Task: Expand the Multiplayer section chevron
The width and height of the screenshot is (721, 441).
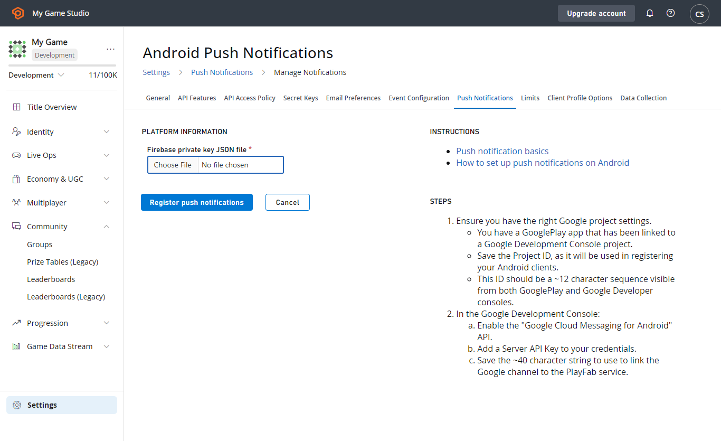Action: [x=107, y=203]
